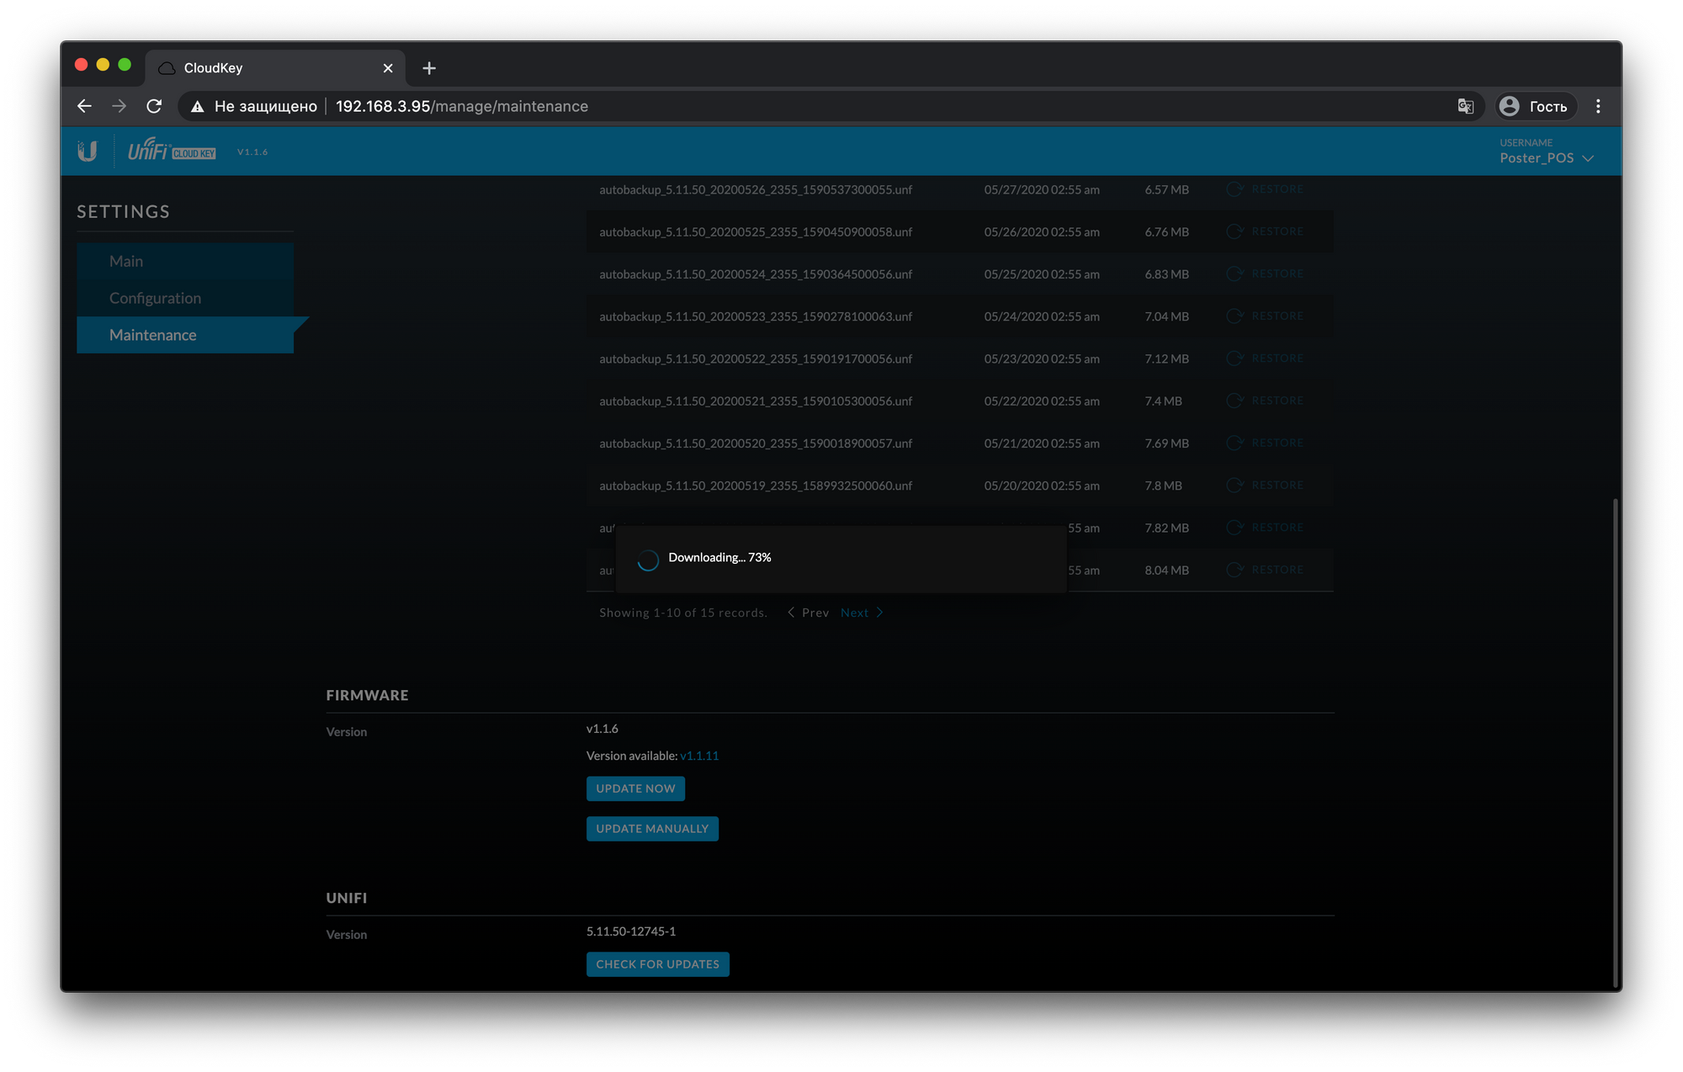The image size is (1683, 1072).
Task: Click the 05/22/2020 02:55 am date
Action: (1042, 401)
